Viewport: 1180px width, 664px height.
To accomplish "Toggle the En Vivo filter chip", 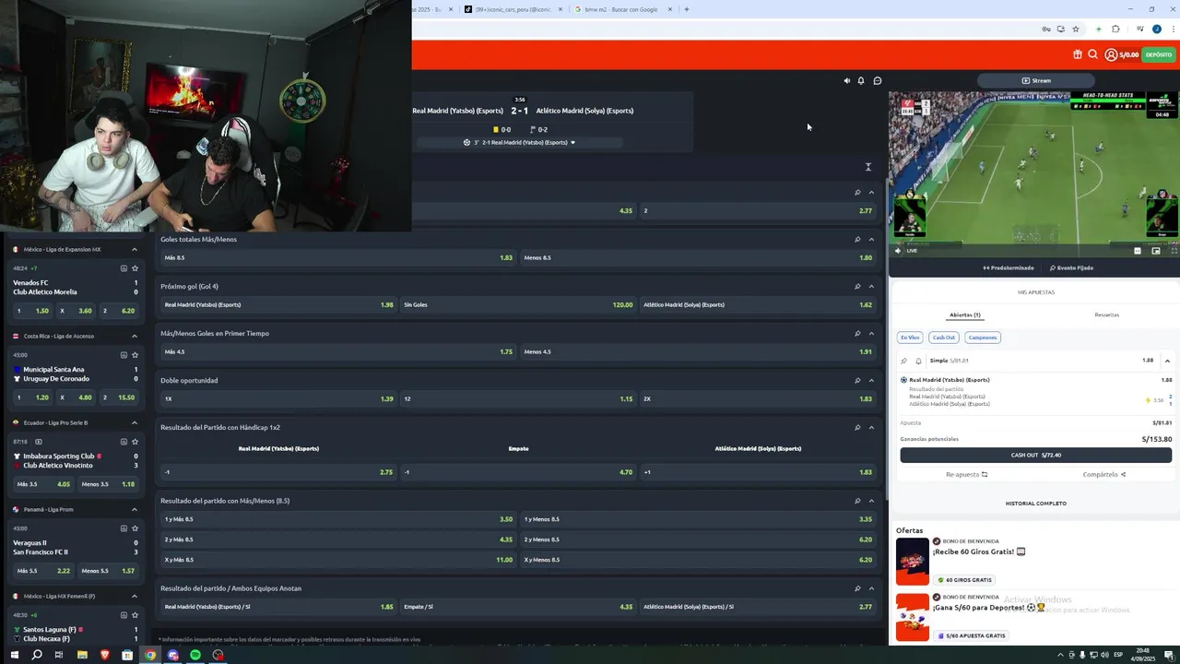I will (910, 338).
